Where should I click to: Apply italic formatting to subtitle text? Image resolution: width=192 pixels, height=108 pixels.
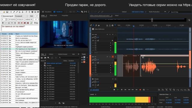pos(6,23)
